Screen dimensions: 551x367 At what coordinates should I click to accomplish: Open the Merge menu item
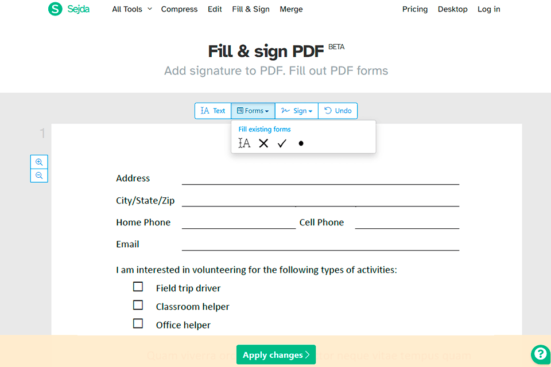pyautogui.click(x=291, y=9)
